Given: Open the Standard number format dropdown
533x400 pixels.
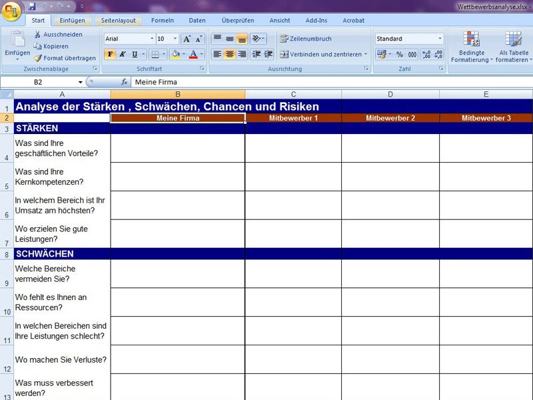Looking at the screenshot, I should [x=440, y=39].
